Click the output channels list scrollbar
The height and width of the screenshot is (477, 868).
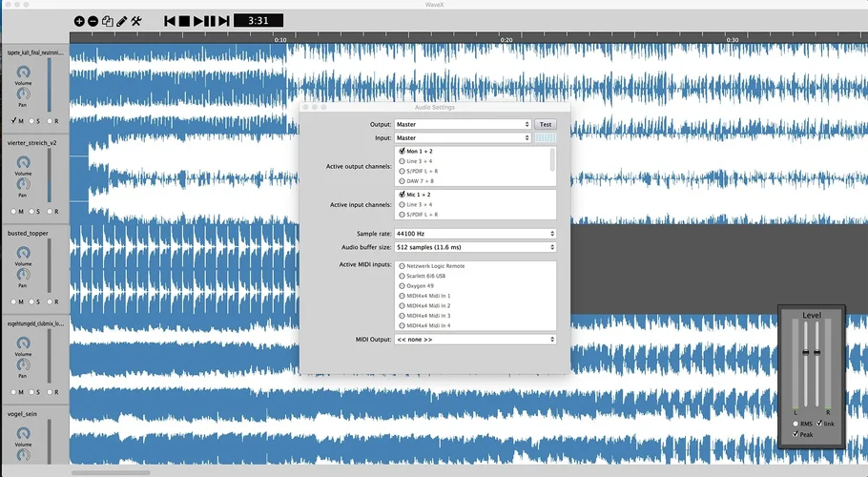point(552,159)
